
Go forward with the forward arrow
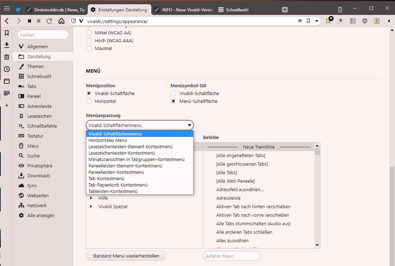click(18, 21)
